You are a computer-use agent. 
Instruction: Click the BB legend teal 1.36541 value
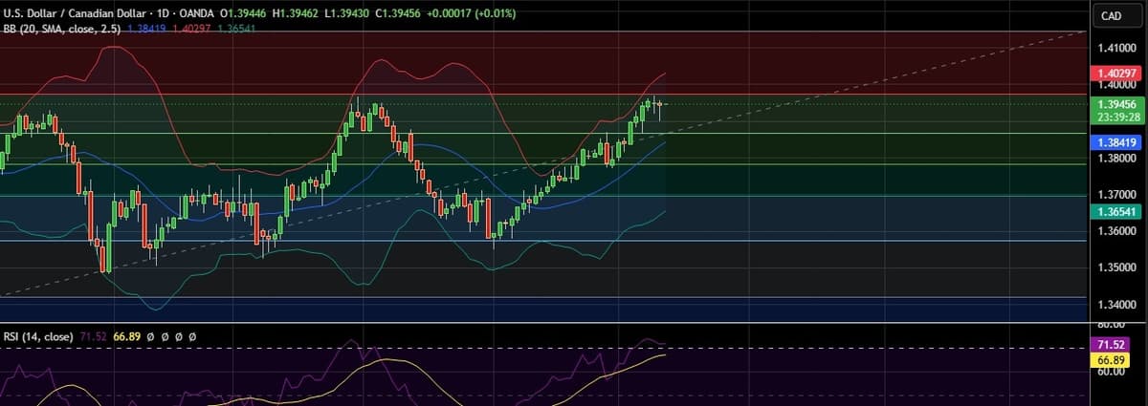(x=236, y=30)
